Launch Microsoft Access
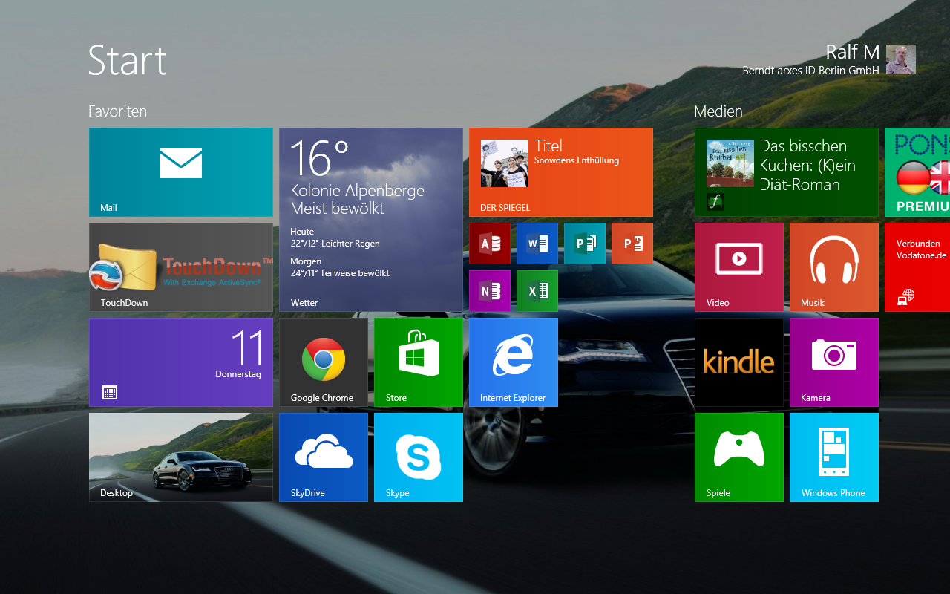This screenshot has height=594, width=950. pos(490,244)
